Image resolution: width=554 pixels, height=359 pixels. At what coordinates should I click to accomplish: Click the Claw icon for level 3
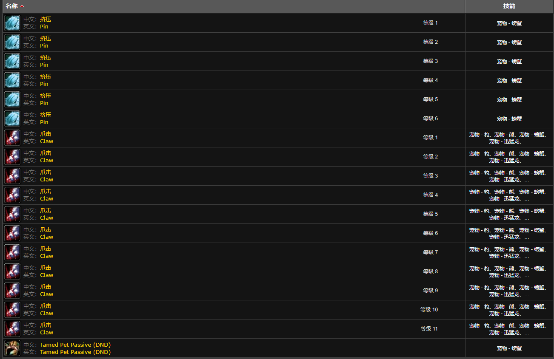tap(12, 176)
